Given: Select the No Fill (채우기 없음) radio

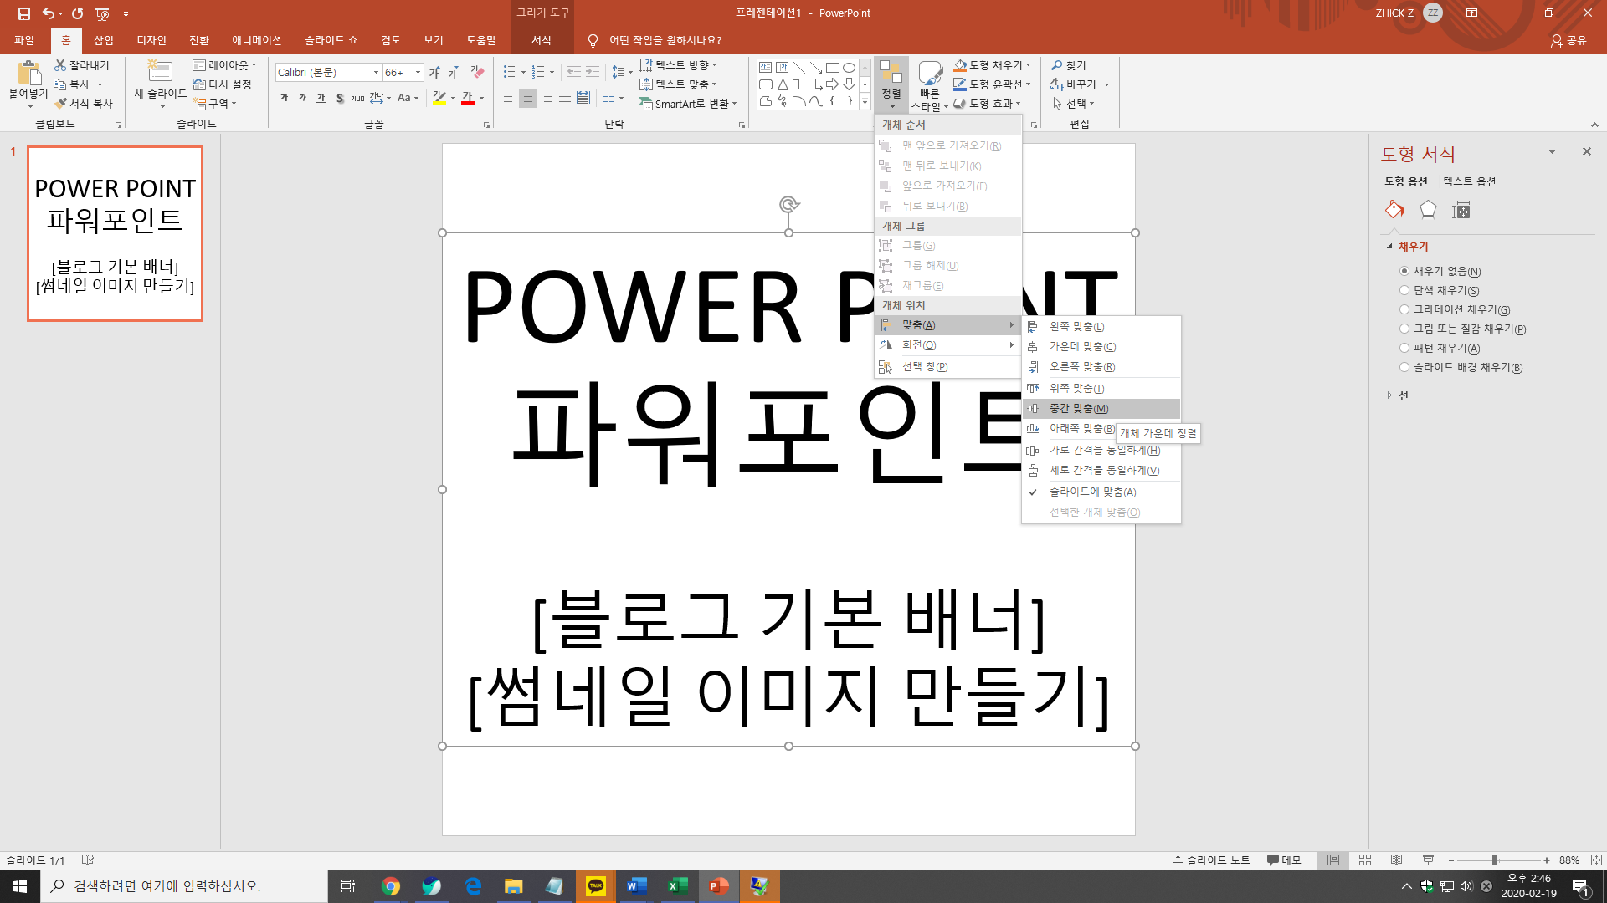Looking at the screenshot, I should (x=1404, y=271).
